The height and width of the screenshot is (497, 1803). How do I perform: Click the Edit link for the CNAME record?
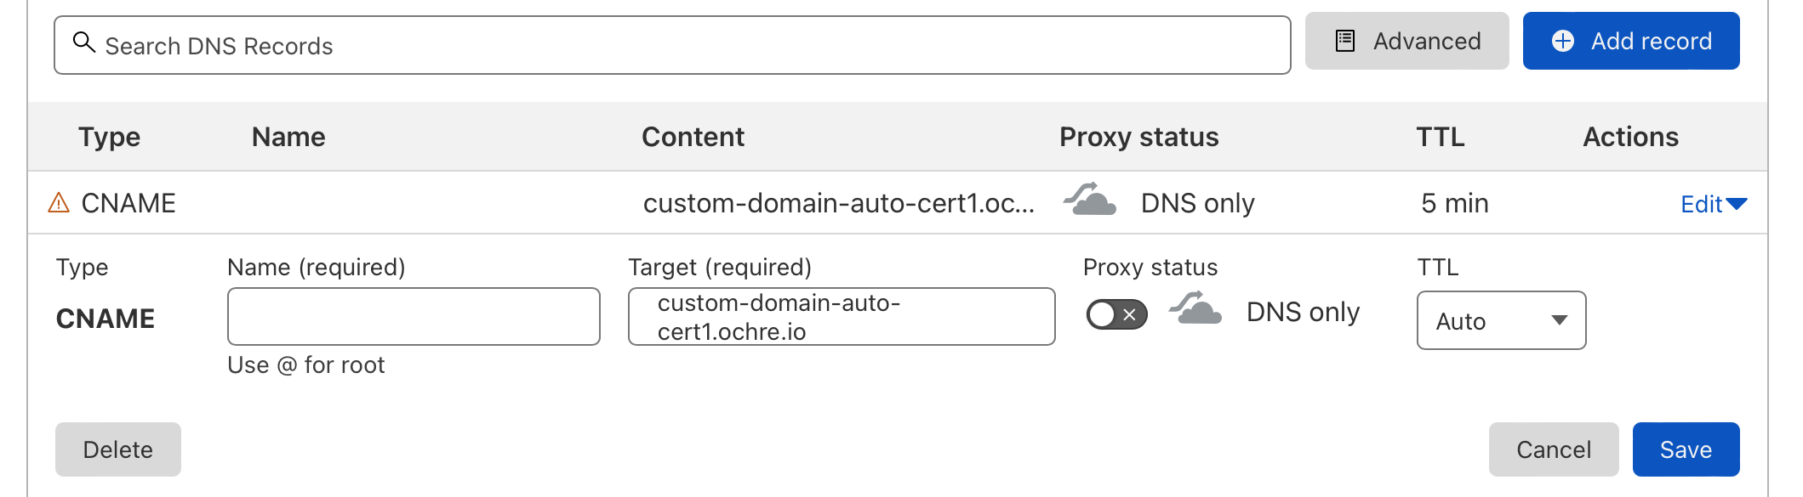1701,204
